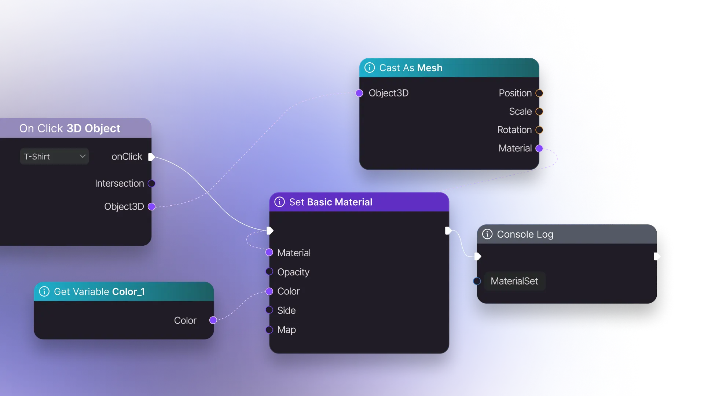Screen dimensions: 704x396
Task: Click the Intersection output socket
Action: point(151,183)
